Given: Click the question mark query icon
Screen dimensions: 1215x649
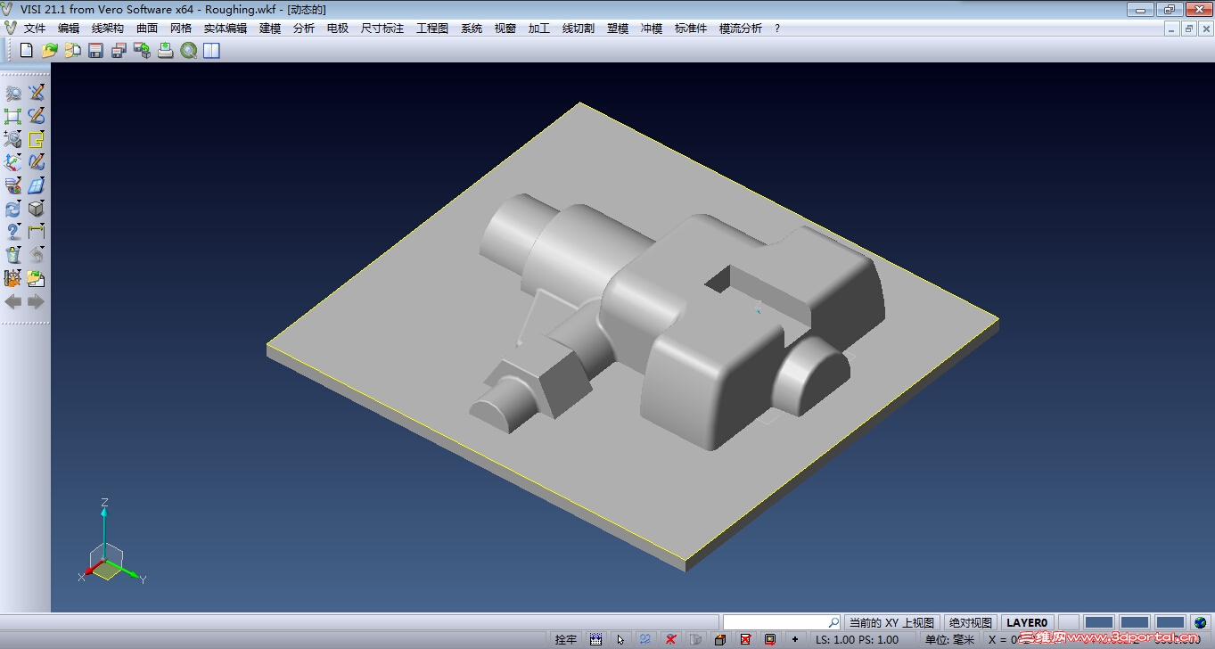Looking at the screenshot, I should click(13, 232).
